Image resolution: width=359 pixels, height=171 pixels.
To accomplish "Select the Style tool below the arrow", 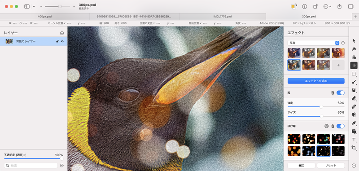I will click(x=354, y=49).
